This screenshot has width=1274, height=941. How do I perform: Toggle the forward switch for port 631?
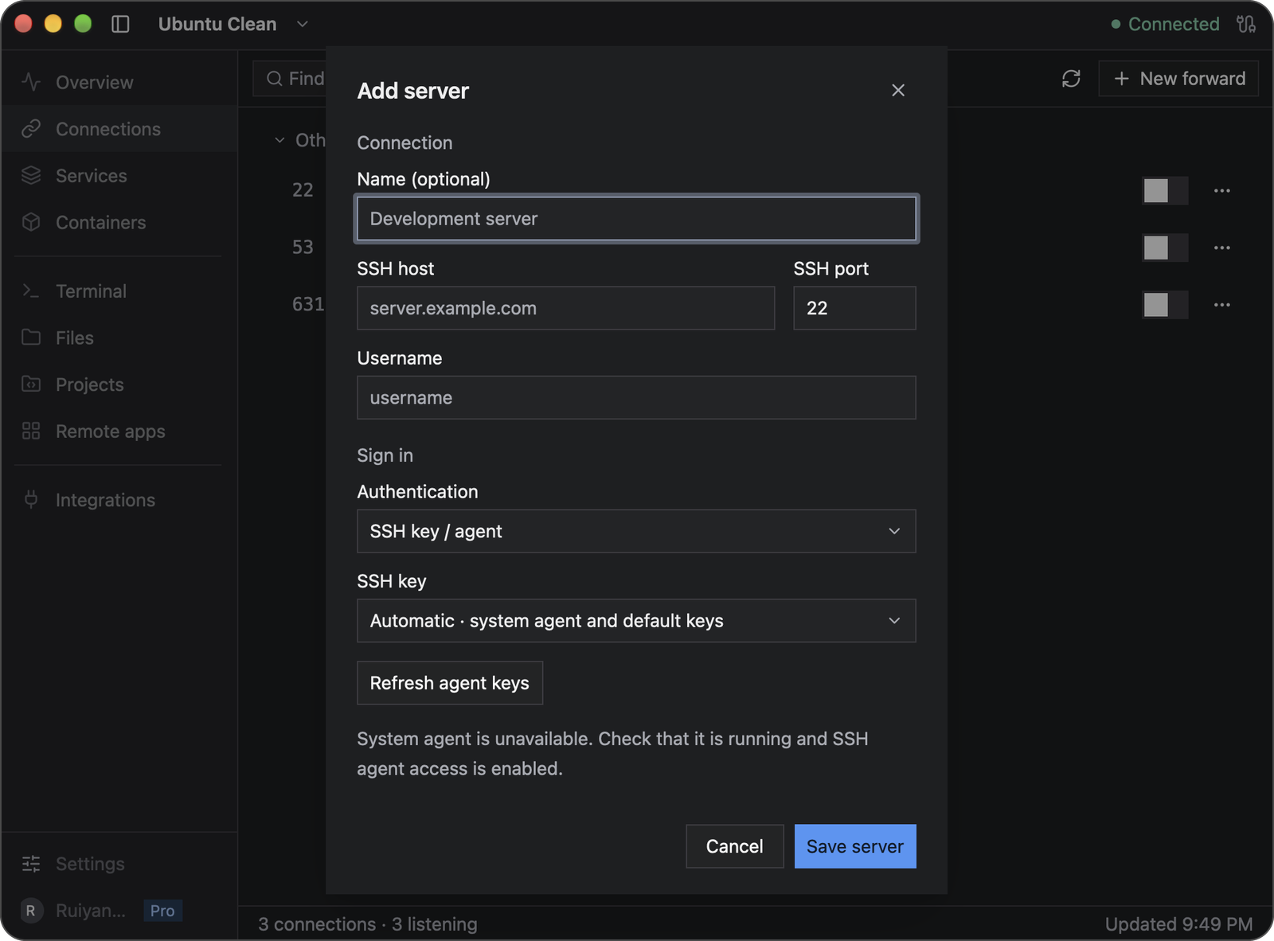click(x=1164, y=305)
